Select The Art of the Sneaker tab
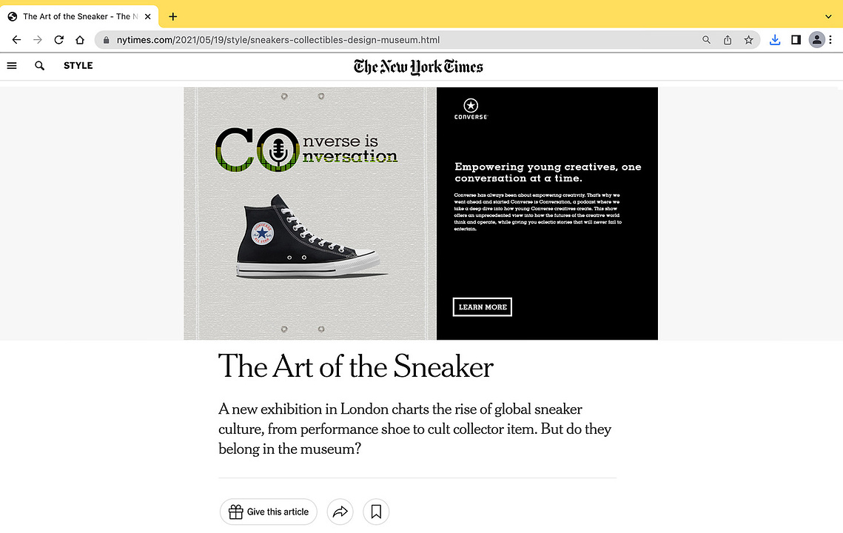The image size is (843, 533). pyautogui.click(x=80, y=17)
